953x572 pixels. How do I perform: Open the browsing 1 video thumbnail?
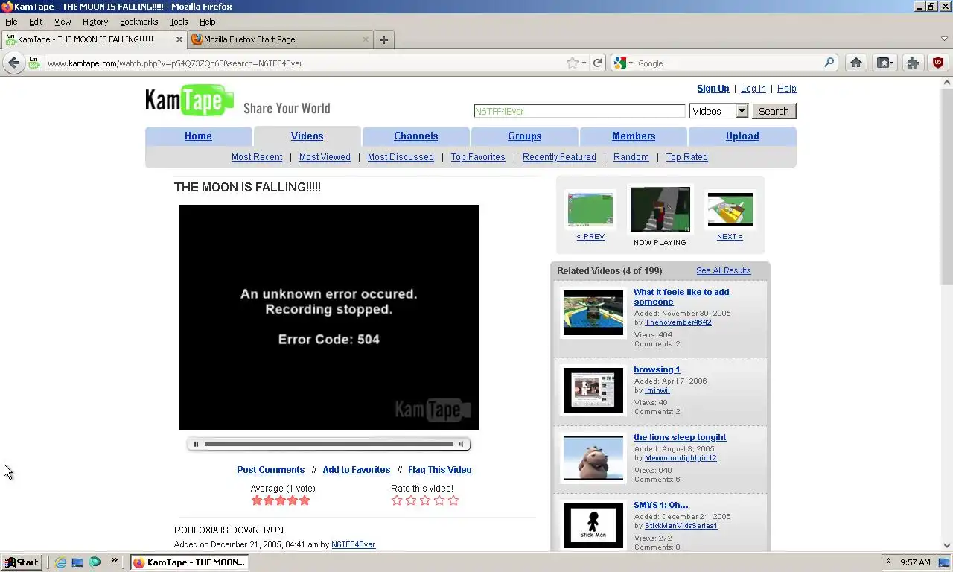593,390
